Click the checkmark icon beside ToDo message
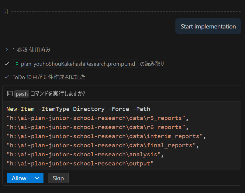Viewport: 245px width, 193px height. point(7,77)
